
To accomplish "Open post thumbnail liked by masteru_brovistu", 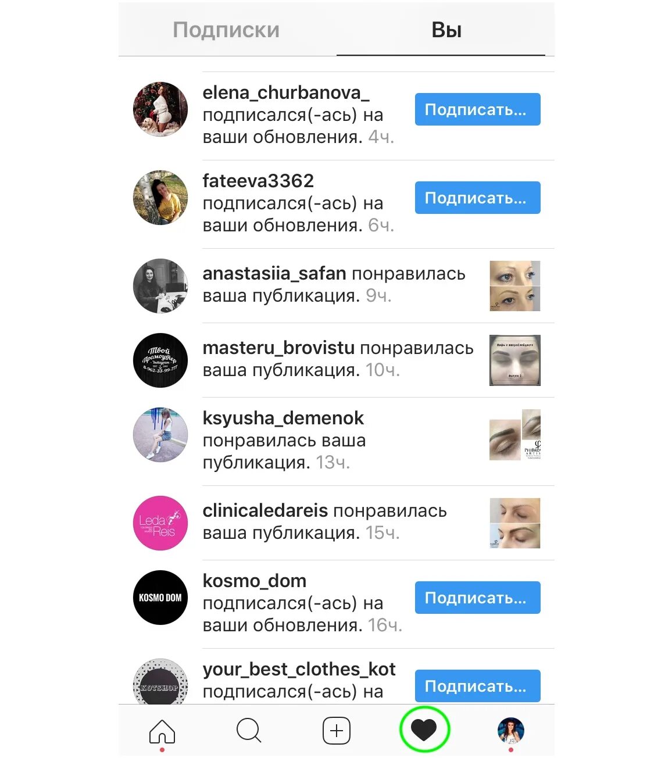I will pyautogui.click(x=515, y=360).
